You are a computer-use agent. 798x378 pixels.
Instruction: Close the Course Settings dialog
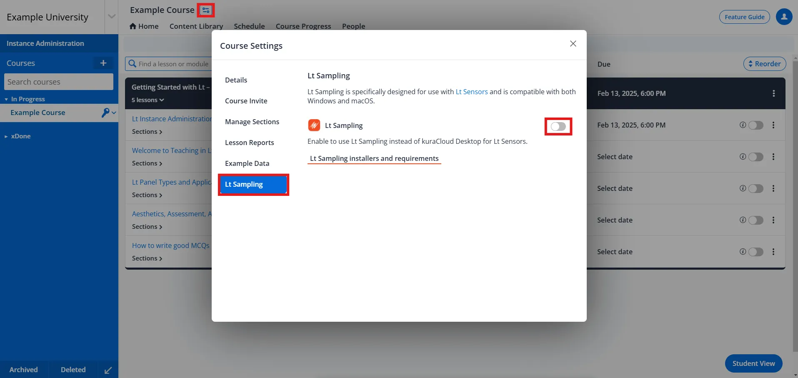coord(573,44)
